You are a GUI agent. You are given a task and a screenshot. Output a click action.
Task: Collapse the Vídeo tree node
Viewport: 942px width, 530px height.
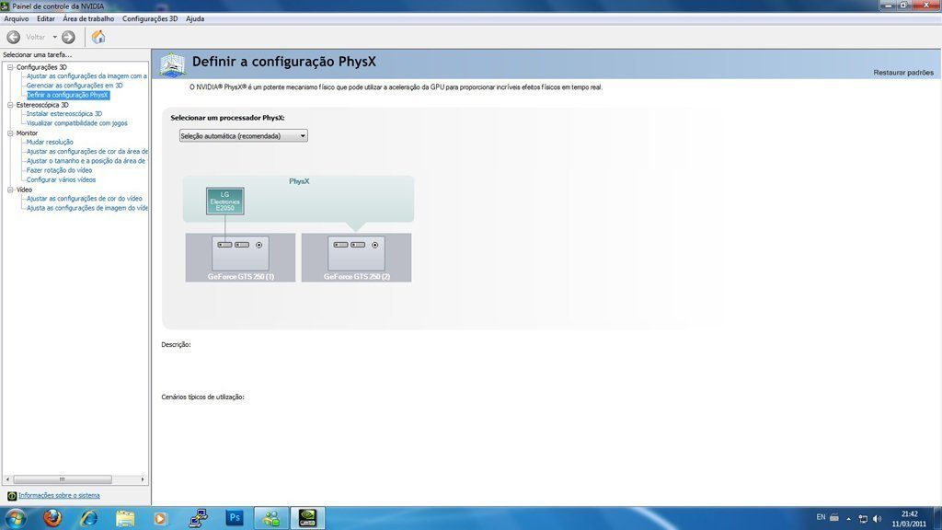(x=10, y=190)
